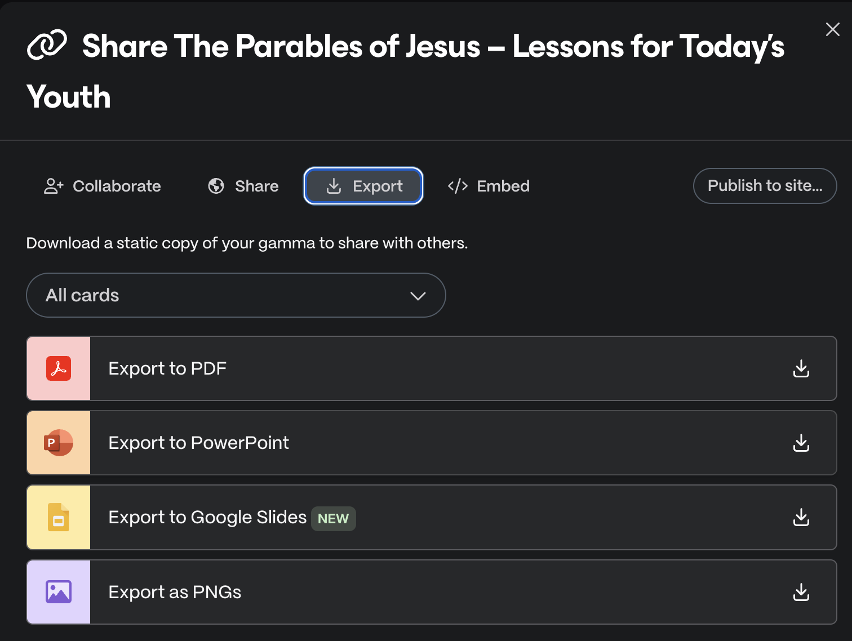This screenshot has height=641, width=852.
Task: Click the PNG image icon
Action: [x=58, y=592]
